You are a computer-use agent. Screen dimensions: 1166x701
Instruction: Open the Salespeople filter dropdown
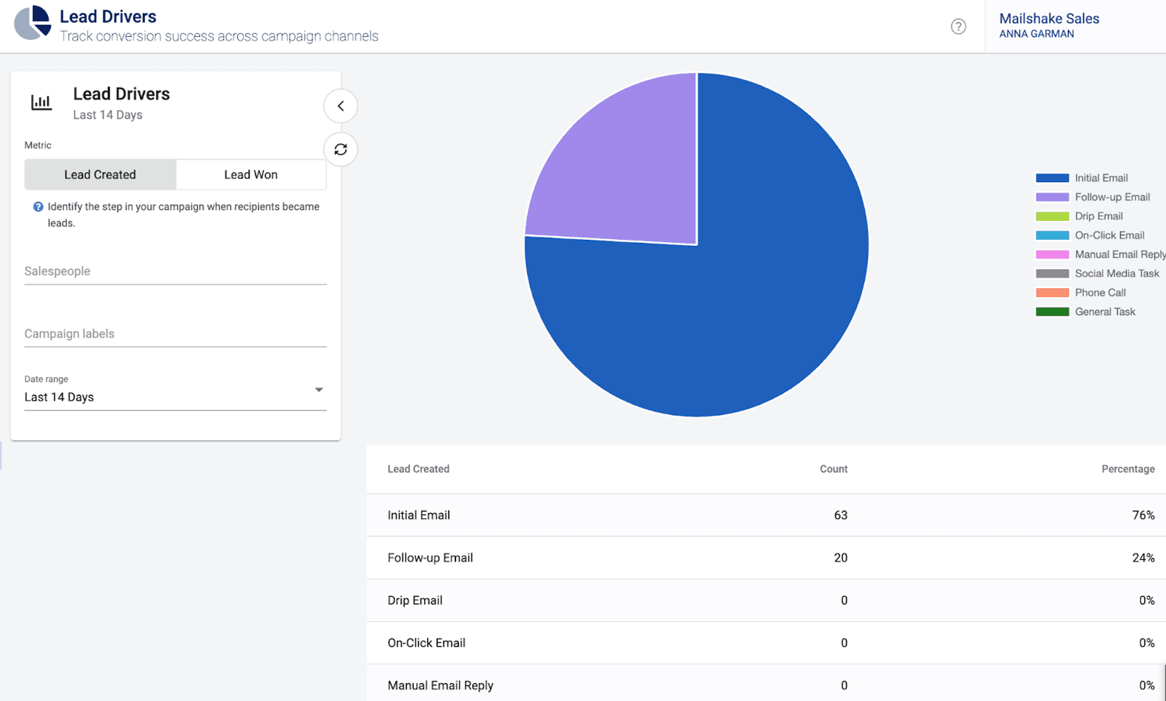pos(174,271)
